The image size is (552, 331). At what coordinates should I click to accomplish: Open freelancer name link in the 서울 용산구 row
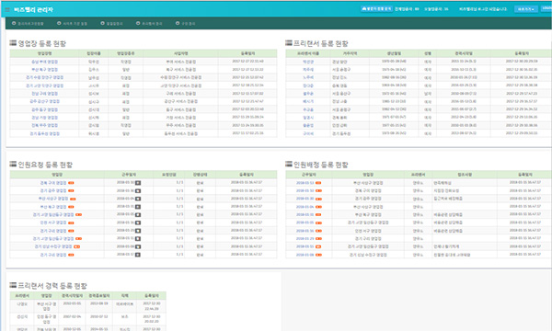coord(308,94)
